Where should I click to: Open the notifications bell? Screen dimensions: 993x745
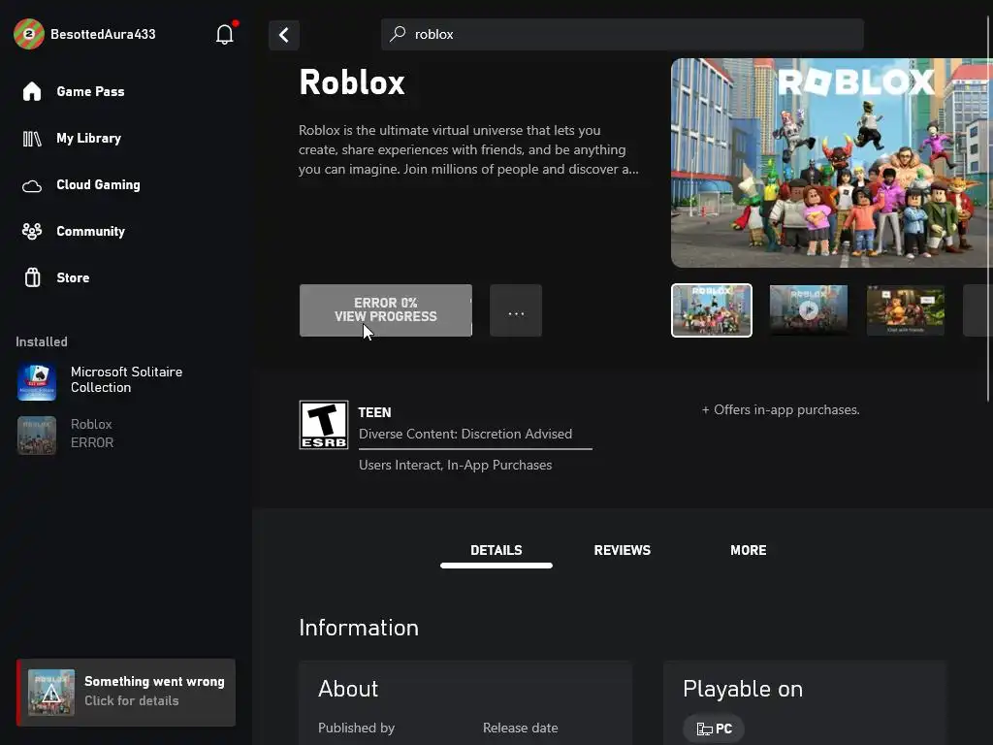point(225,34)
